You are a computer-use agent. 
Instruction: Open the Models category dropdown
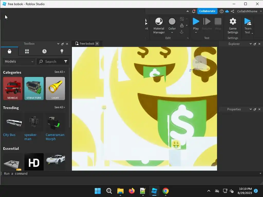[19, 62]
